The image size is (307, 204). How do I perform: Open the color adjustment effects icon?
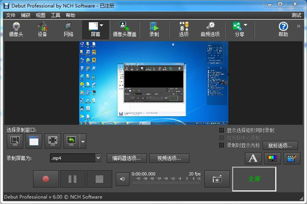pos(272,159)
